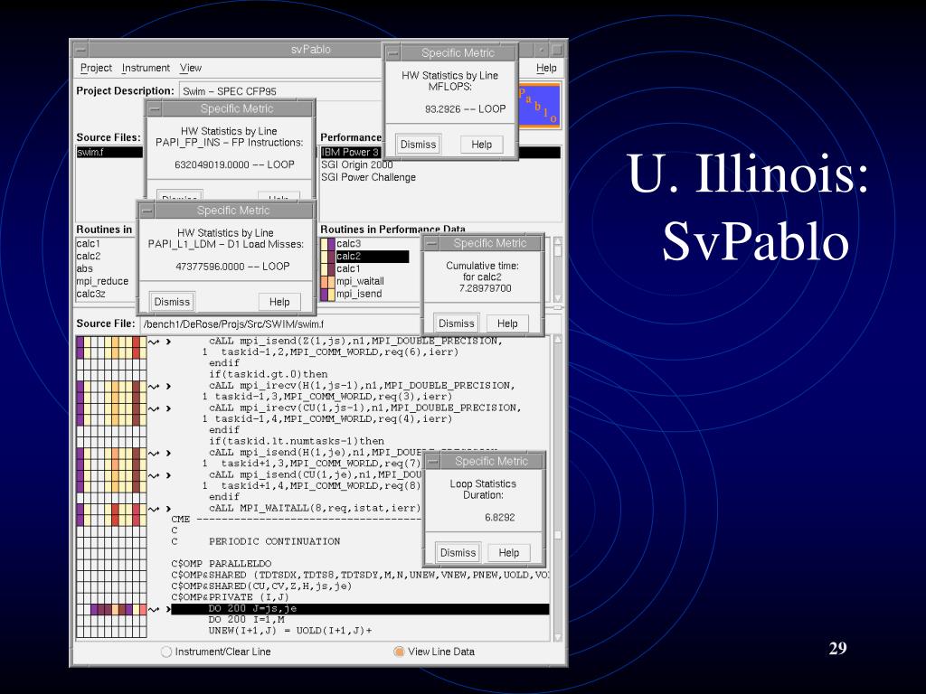Click Help in Cumulative time dialog
This screenshot has height=694, width=926.
click(x=506, y=324)
